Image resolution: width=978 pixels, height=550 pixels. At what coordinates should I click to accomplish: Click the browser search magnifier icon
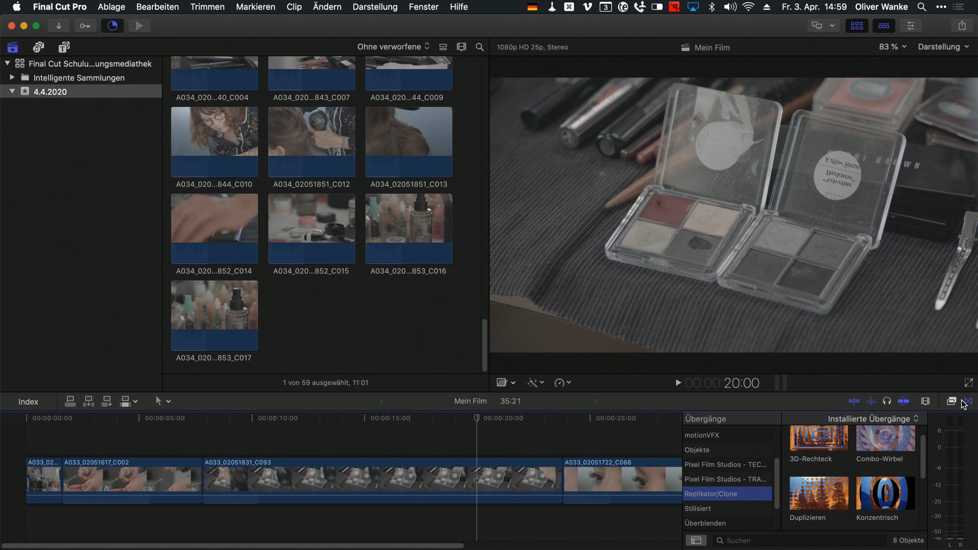pos(479,47)
